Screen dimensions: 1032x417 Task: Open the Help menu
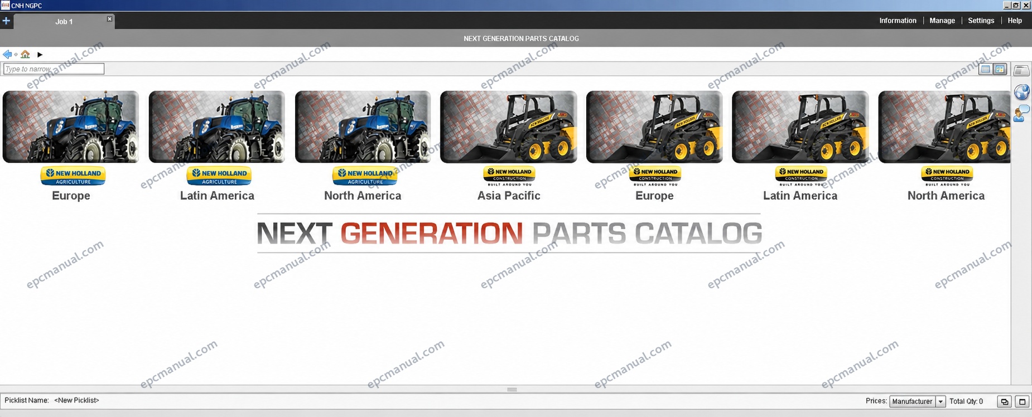coord(1015,21)
